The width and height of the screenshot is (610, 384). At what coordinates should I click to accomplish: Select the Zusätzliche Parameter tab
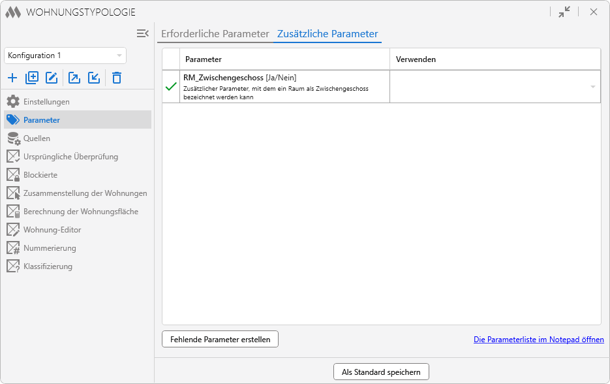[x=328, y=34]
